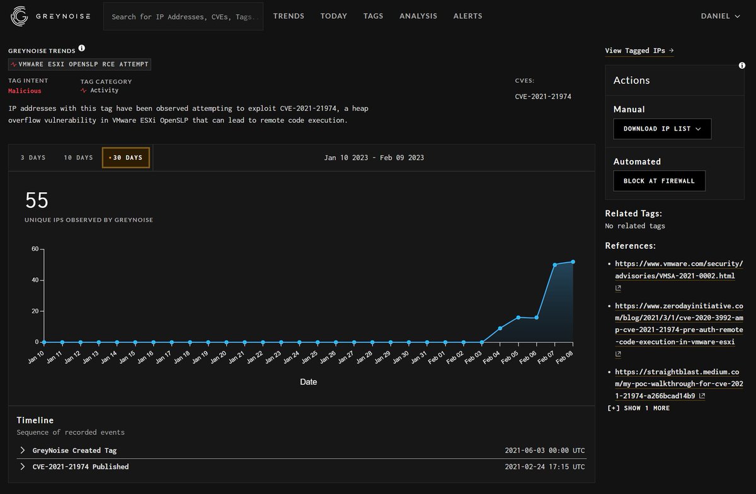Screen dimensions: 756x494
Task: Expand Show 1 More references
Action: coord(638,408)
